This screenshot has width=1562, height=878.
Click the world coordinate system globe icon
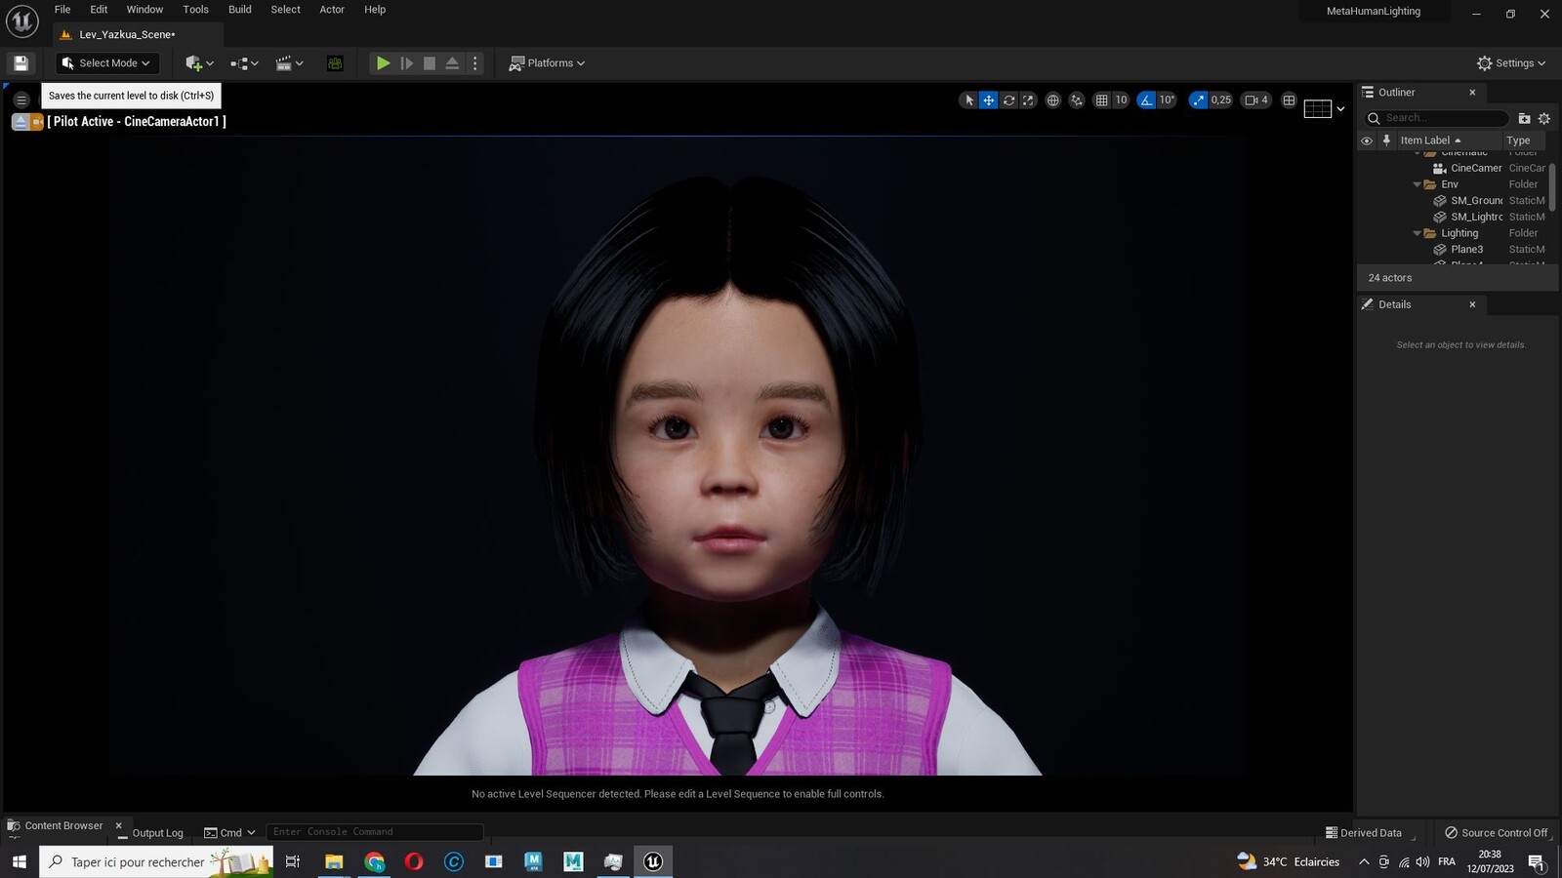1052,100
